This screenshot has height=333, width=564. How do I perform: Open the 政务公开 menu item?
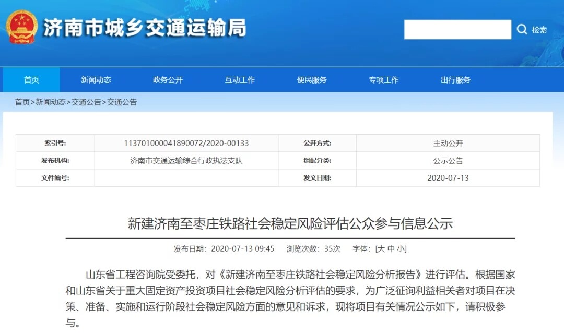168,80
